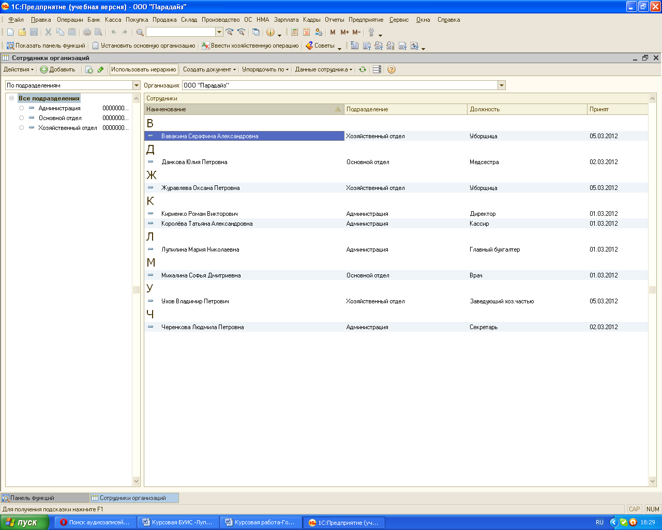Click Показать панель функций button
Image resolution: width=662 pixels, height=530 pixels.
[46, 46]
